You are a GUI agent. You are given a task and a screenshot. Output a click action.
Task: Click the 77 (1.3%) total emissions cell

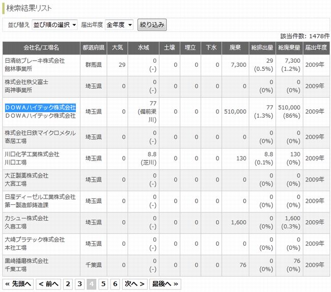[x=262, y=112]
